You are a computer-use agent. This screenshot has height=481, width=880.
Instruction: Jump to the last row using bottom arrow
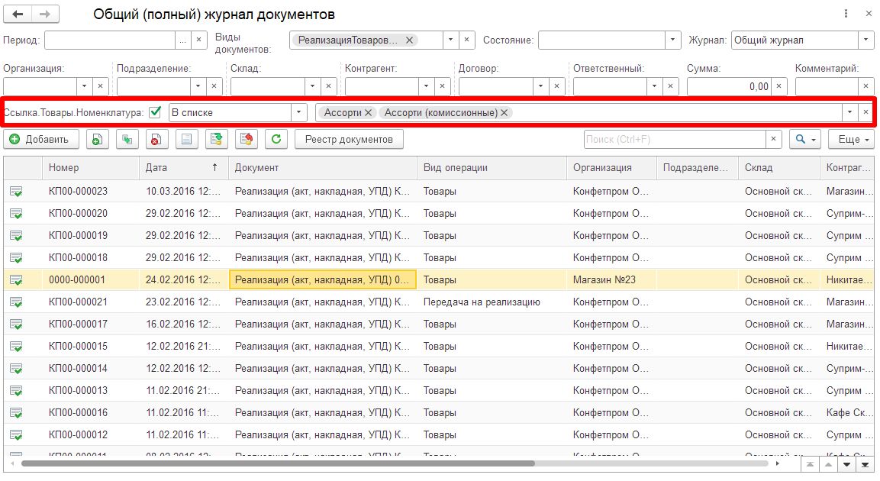pos(865,465)
